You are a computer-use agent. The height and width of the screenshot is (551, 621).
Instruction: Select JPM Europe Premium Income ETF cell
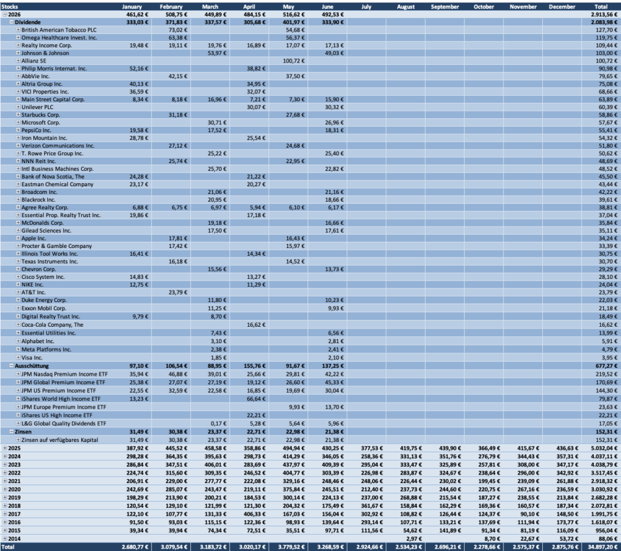64,407
